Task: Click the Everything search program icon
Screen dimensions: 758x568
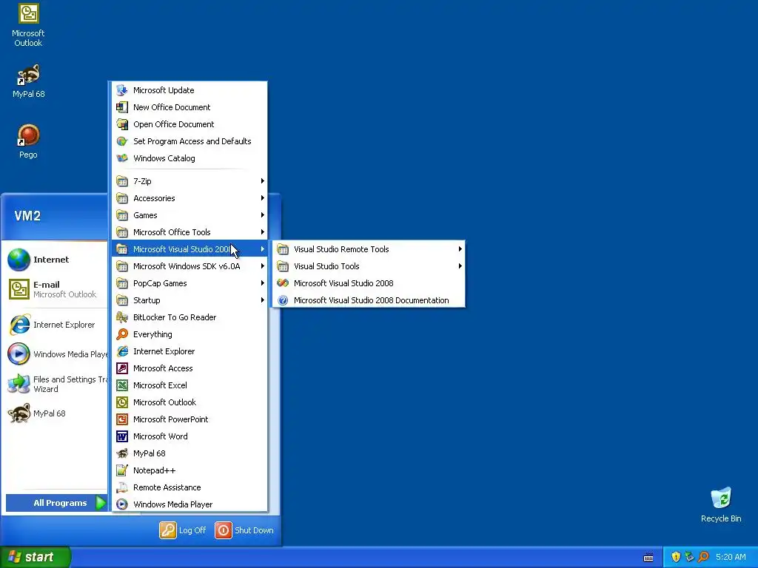Action: (122, 334)
